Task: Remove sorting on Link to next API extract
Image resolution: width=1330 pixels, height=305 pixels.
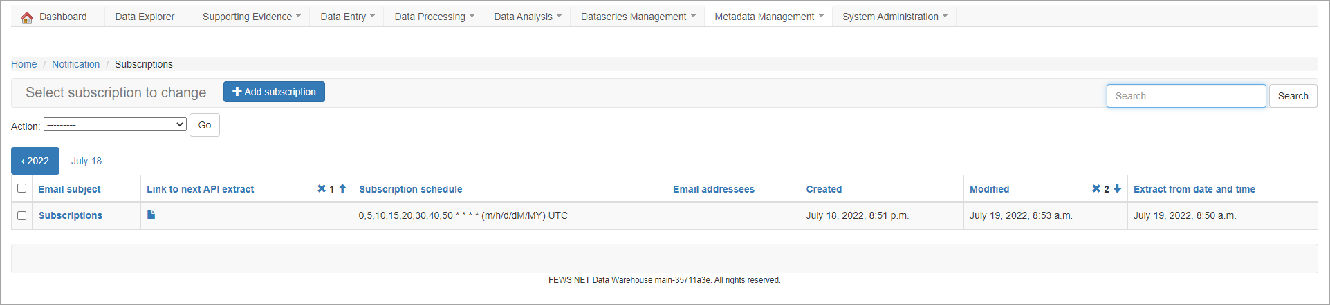Action: pos(322,188)
